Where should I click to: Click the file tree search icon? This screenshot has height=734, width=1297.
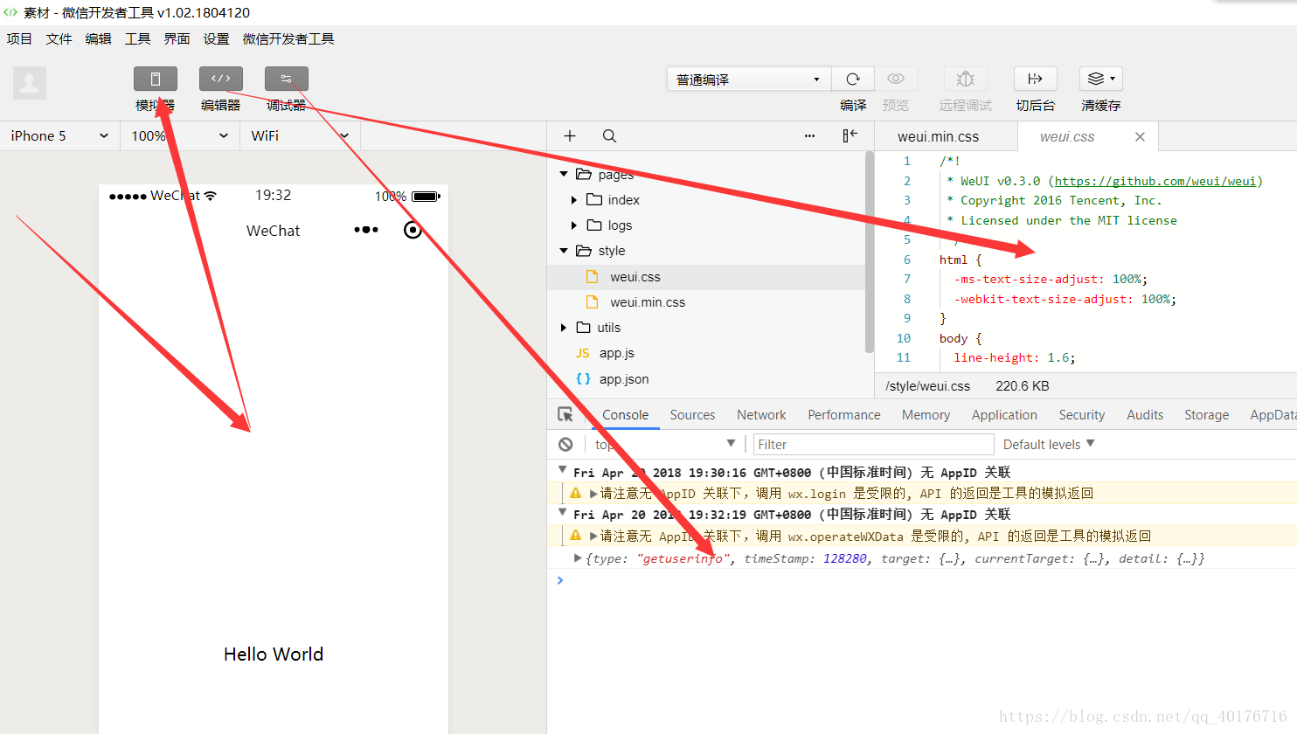(x=609, y=136)
